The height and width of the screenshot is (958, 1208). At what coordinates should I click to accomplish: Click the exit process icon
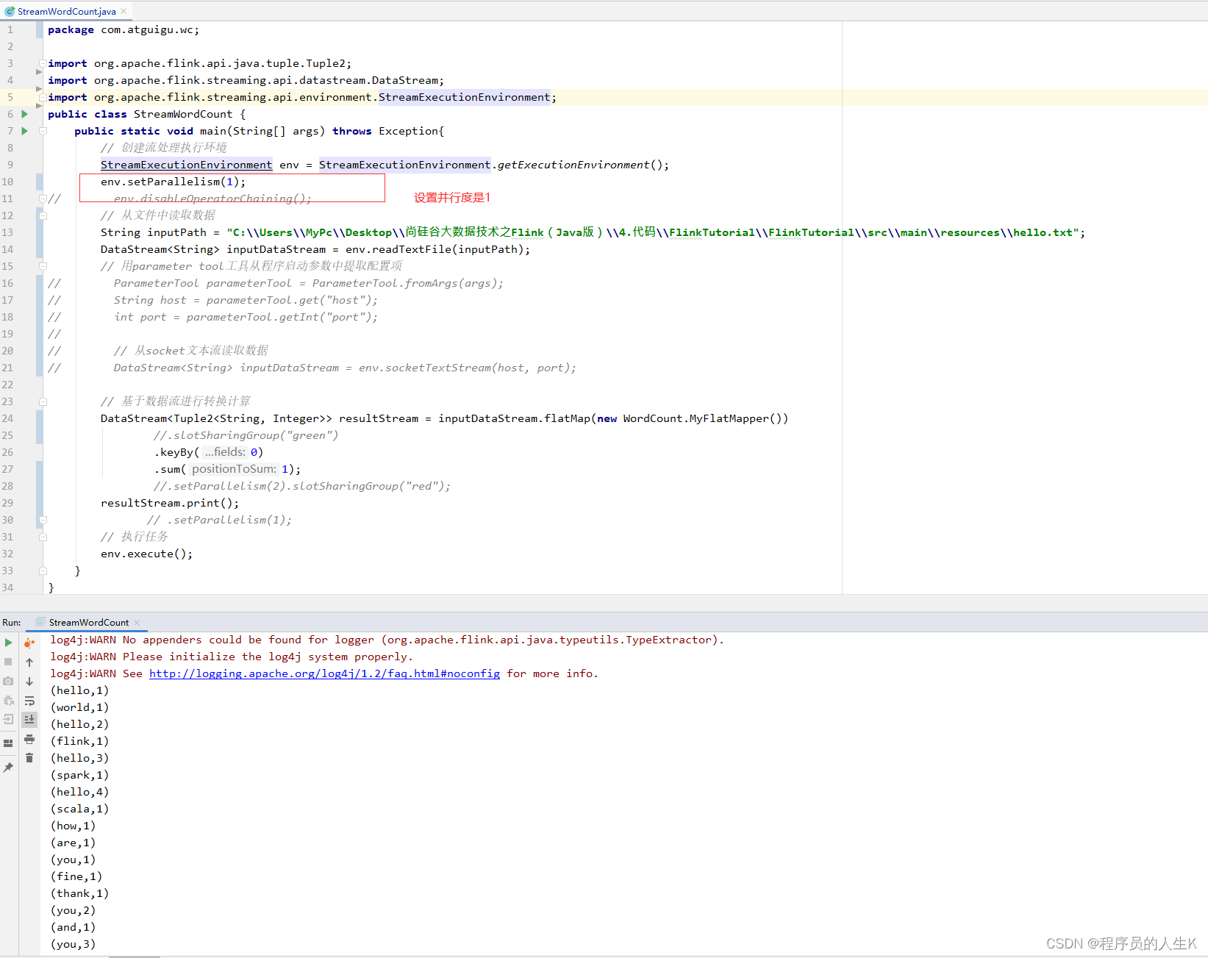coord(8,719)
